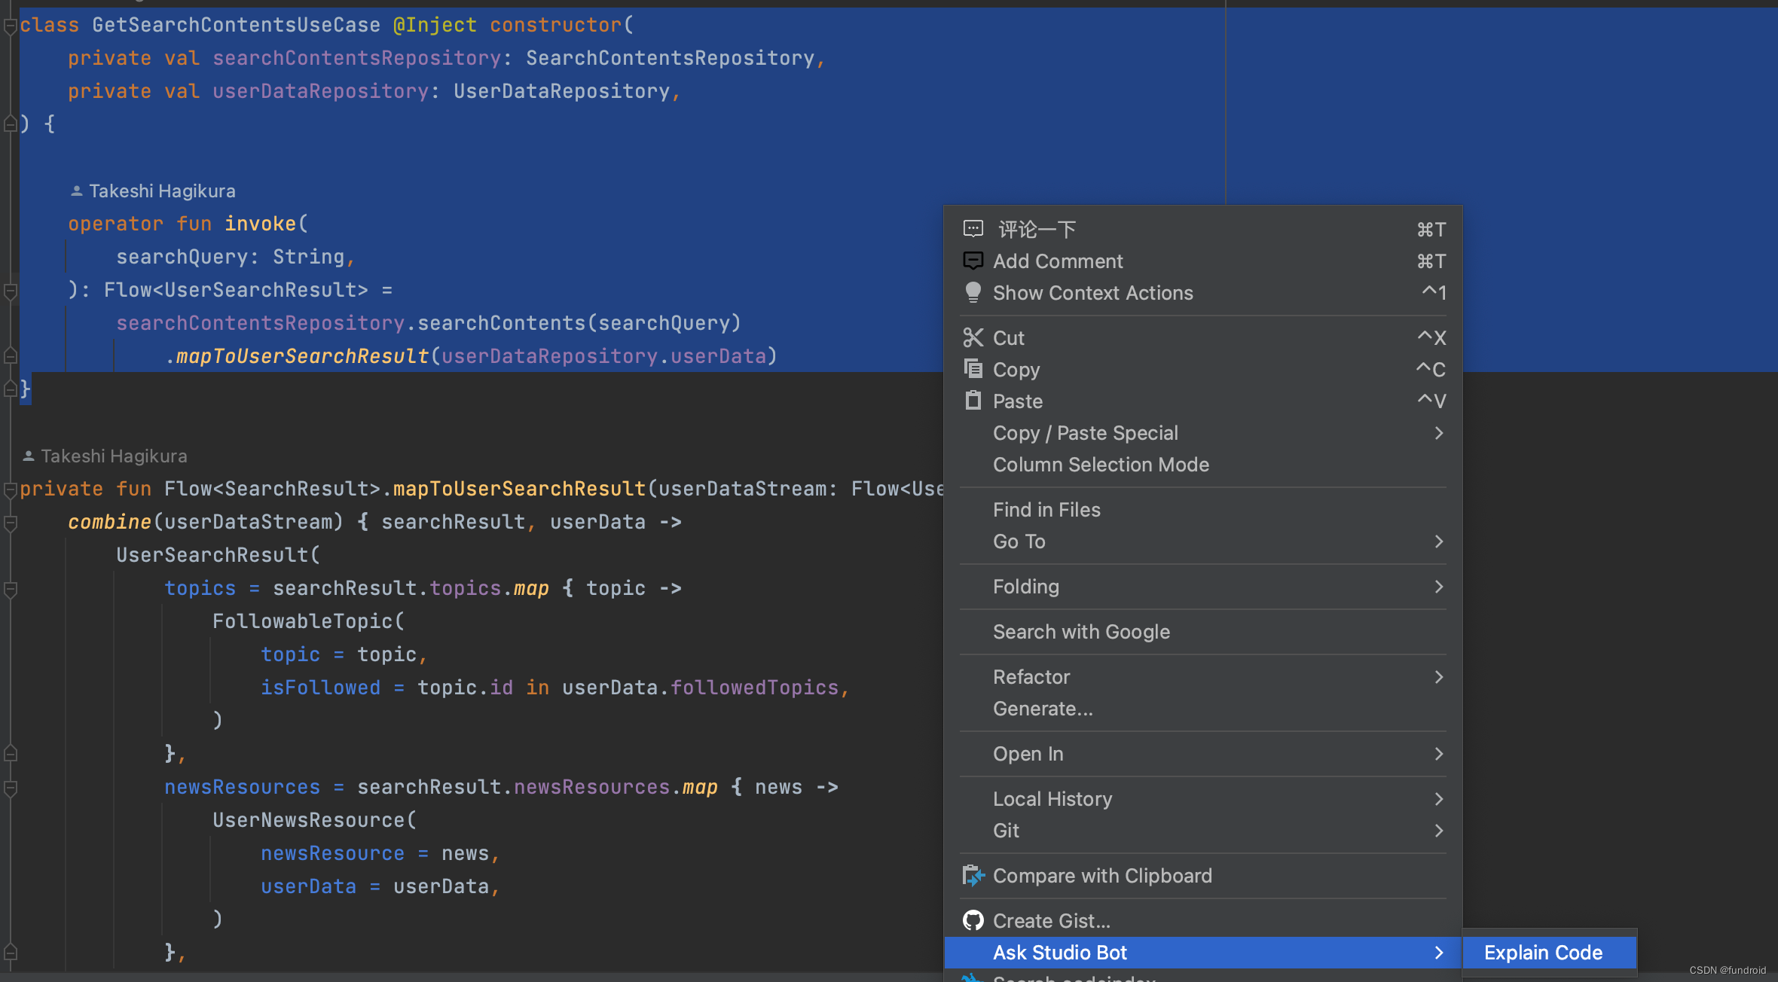Click the Copy pages icon
Viewport: 1778px width, 982px height.
tap(973, 369)
